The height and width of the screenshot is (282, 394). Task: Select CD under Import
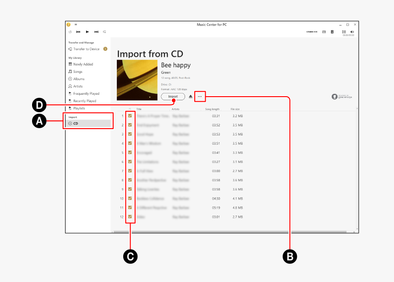(x=88, y=123)
